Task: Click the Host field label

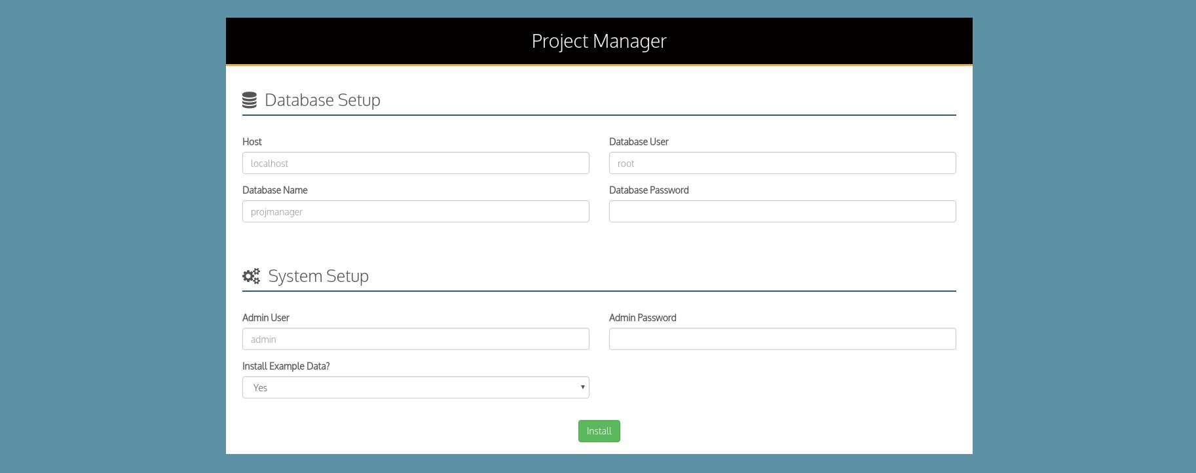Action: (252, 142)
